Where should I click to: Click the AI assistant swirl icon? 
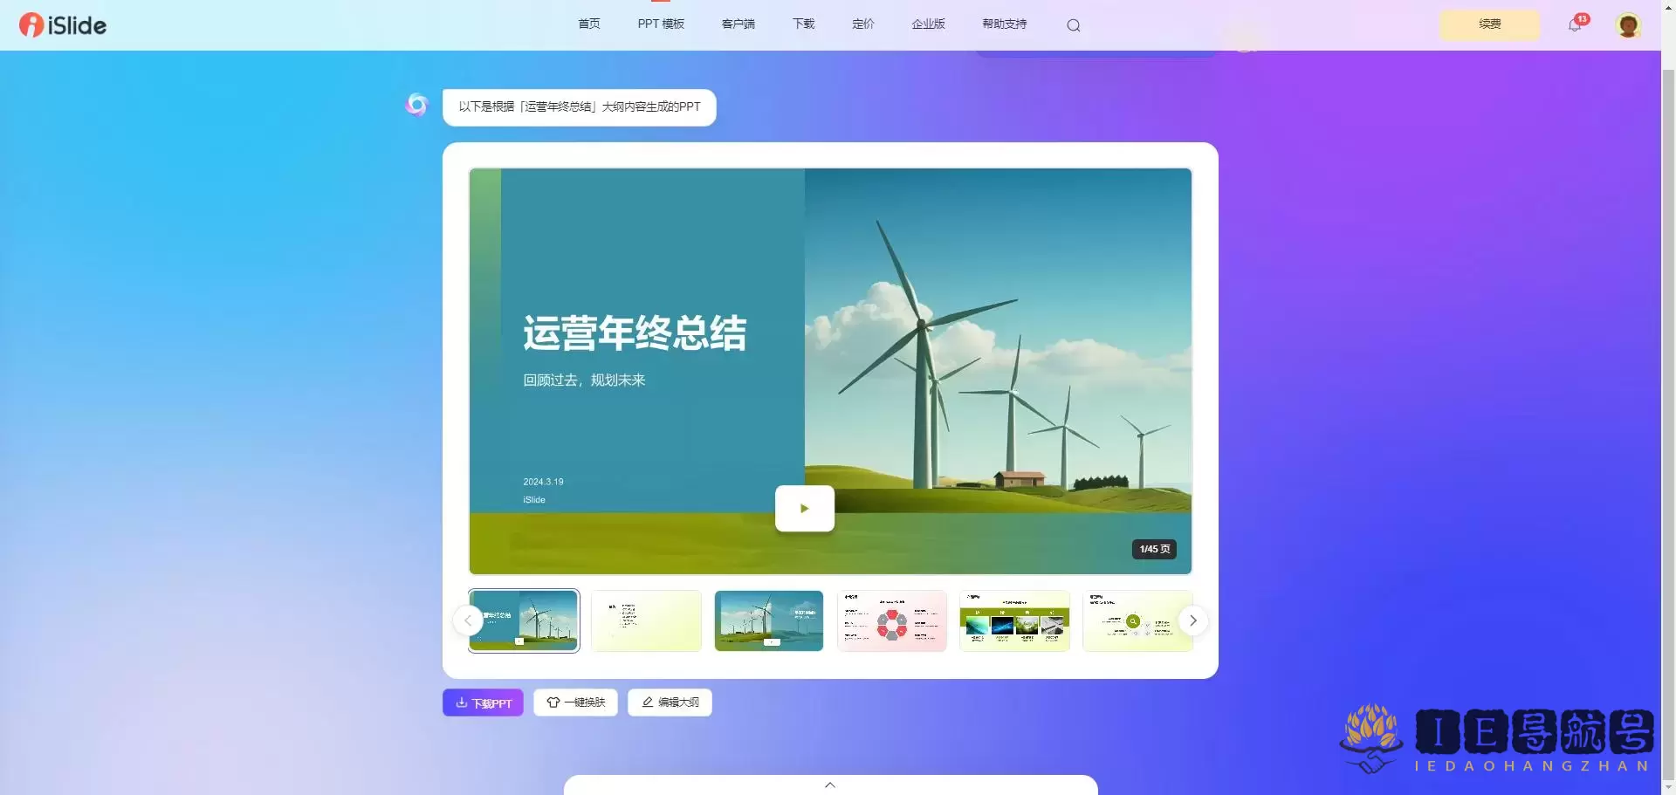pos(416,106)
